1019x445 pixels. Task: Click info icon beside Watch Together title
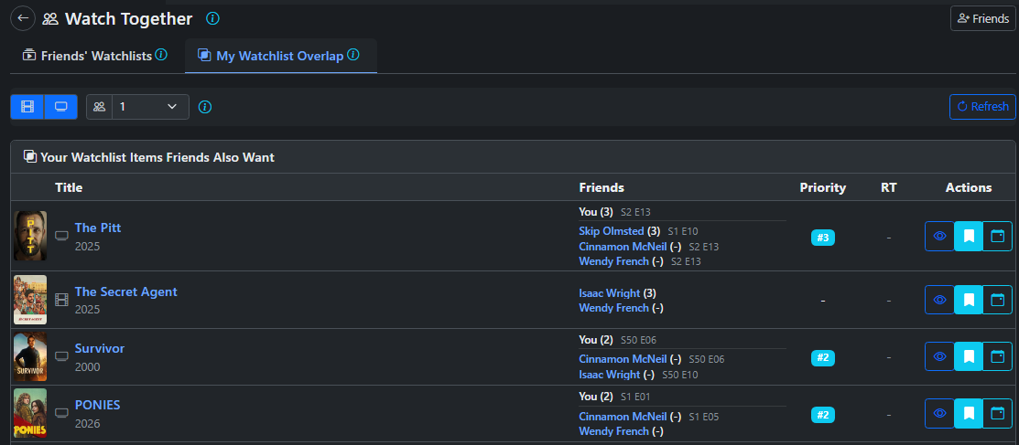(x=212, y=18)
